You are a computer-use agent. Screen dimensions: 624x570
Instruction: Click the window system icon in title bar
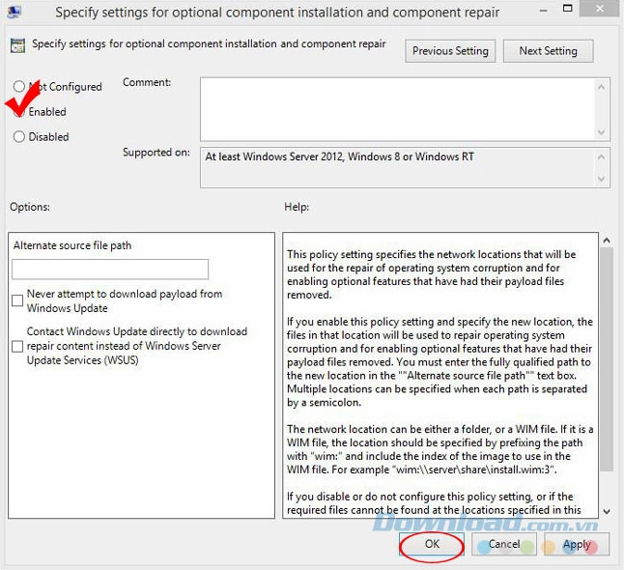coord(14,12)
